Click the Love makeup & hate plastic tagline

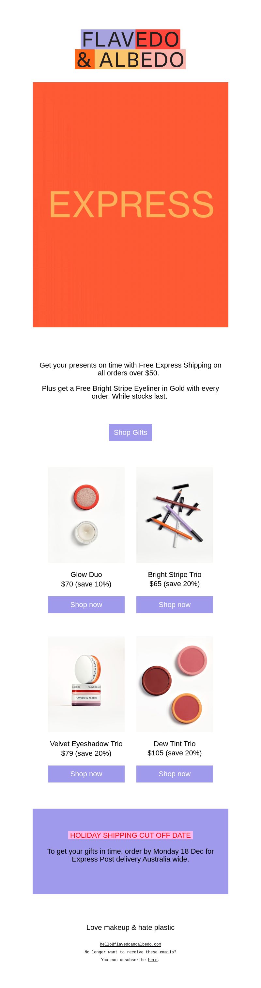click(x=130, y=927)
